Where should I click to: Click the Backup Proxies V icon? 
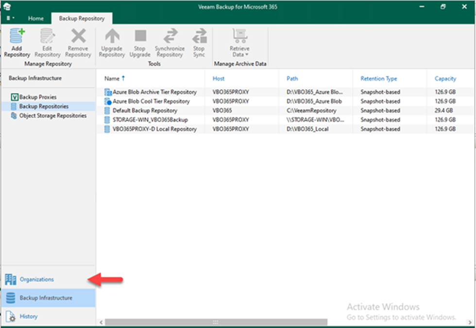pos(14,97)
